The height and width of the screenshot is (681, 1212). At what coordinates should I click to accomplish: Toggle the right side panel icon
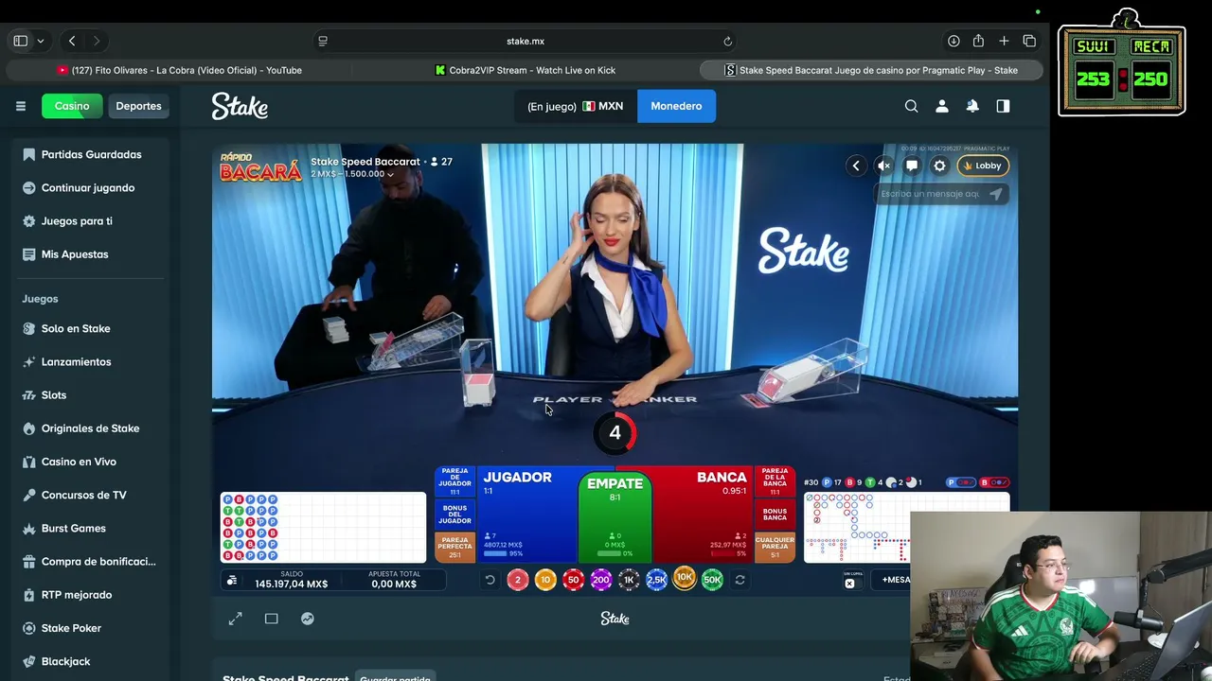pos(1003,106)
